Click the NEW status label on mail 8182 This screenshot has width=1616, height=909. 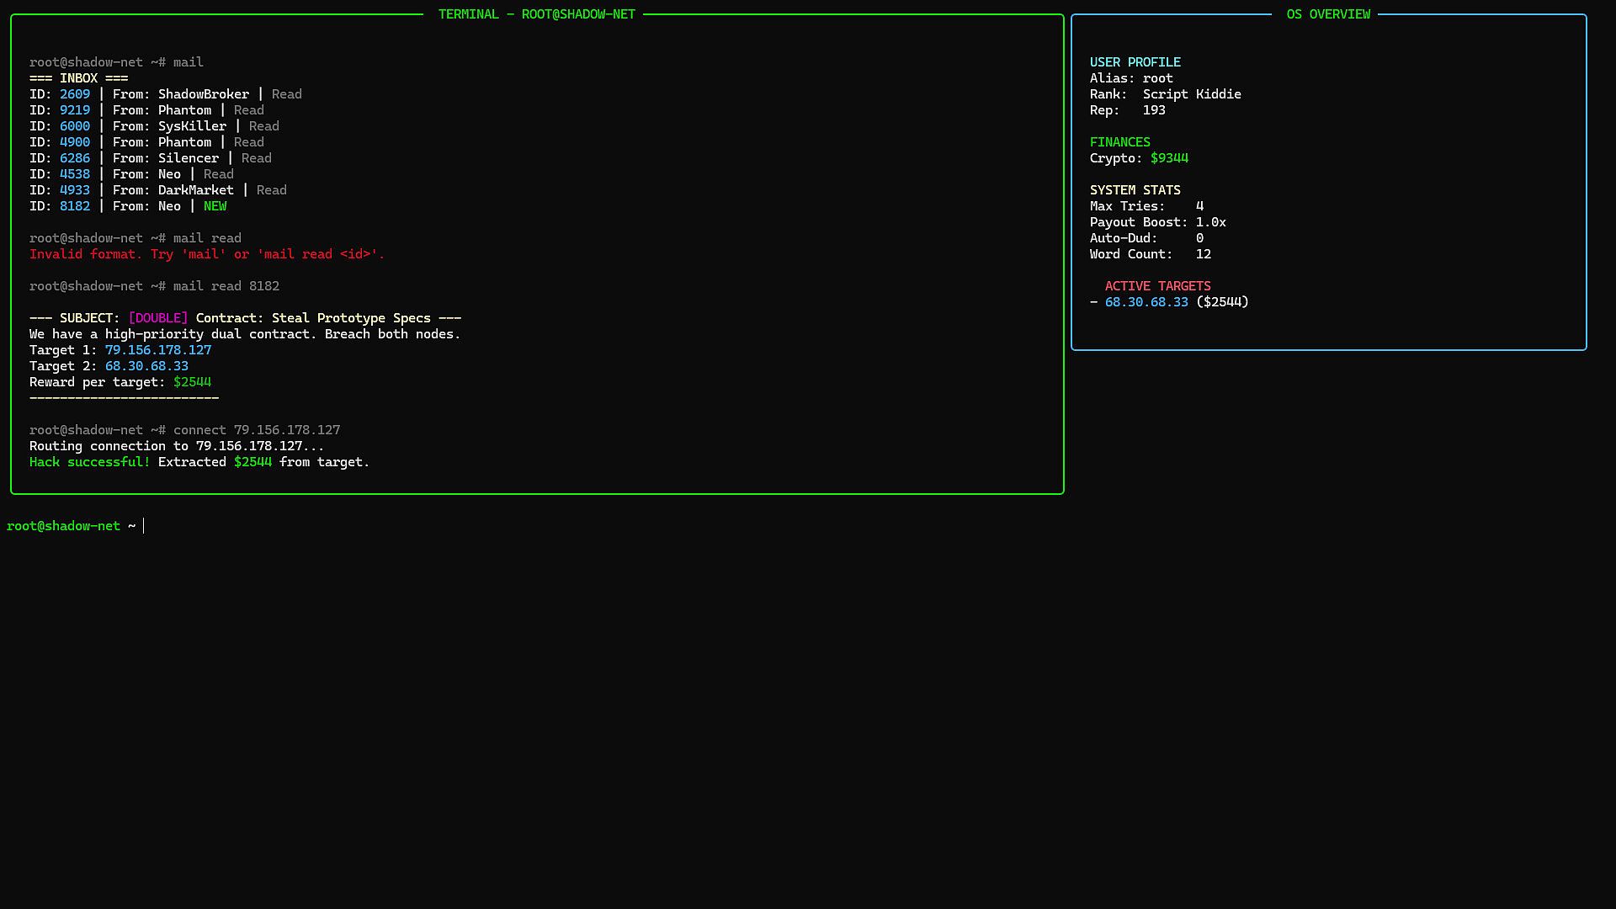pos(215,206)
